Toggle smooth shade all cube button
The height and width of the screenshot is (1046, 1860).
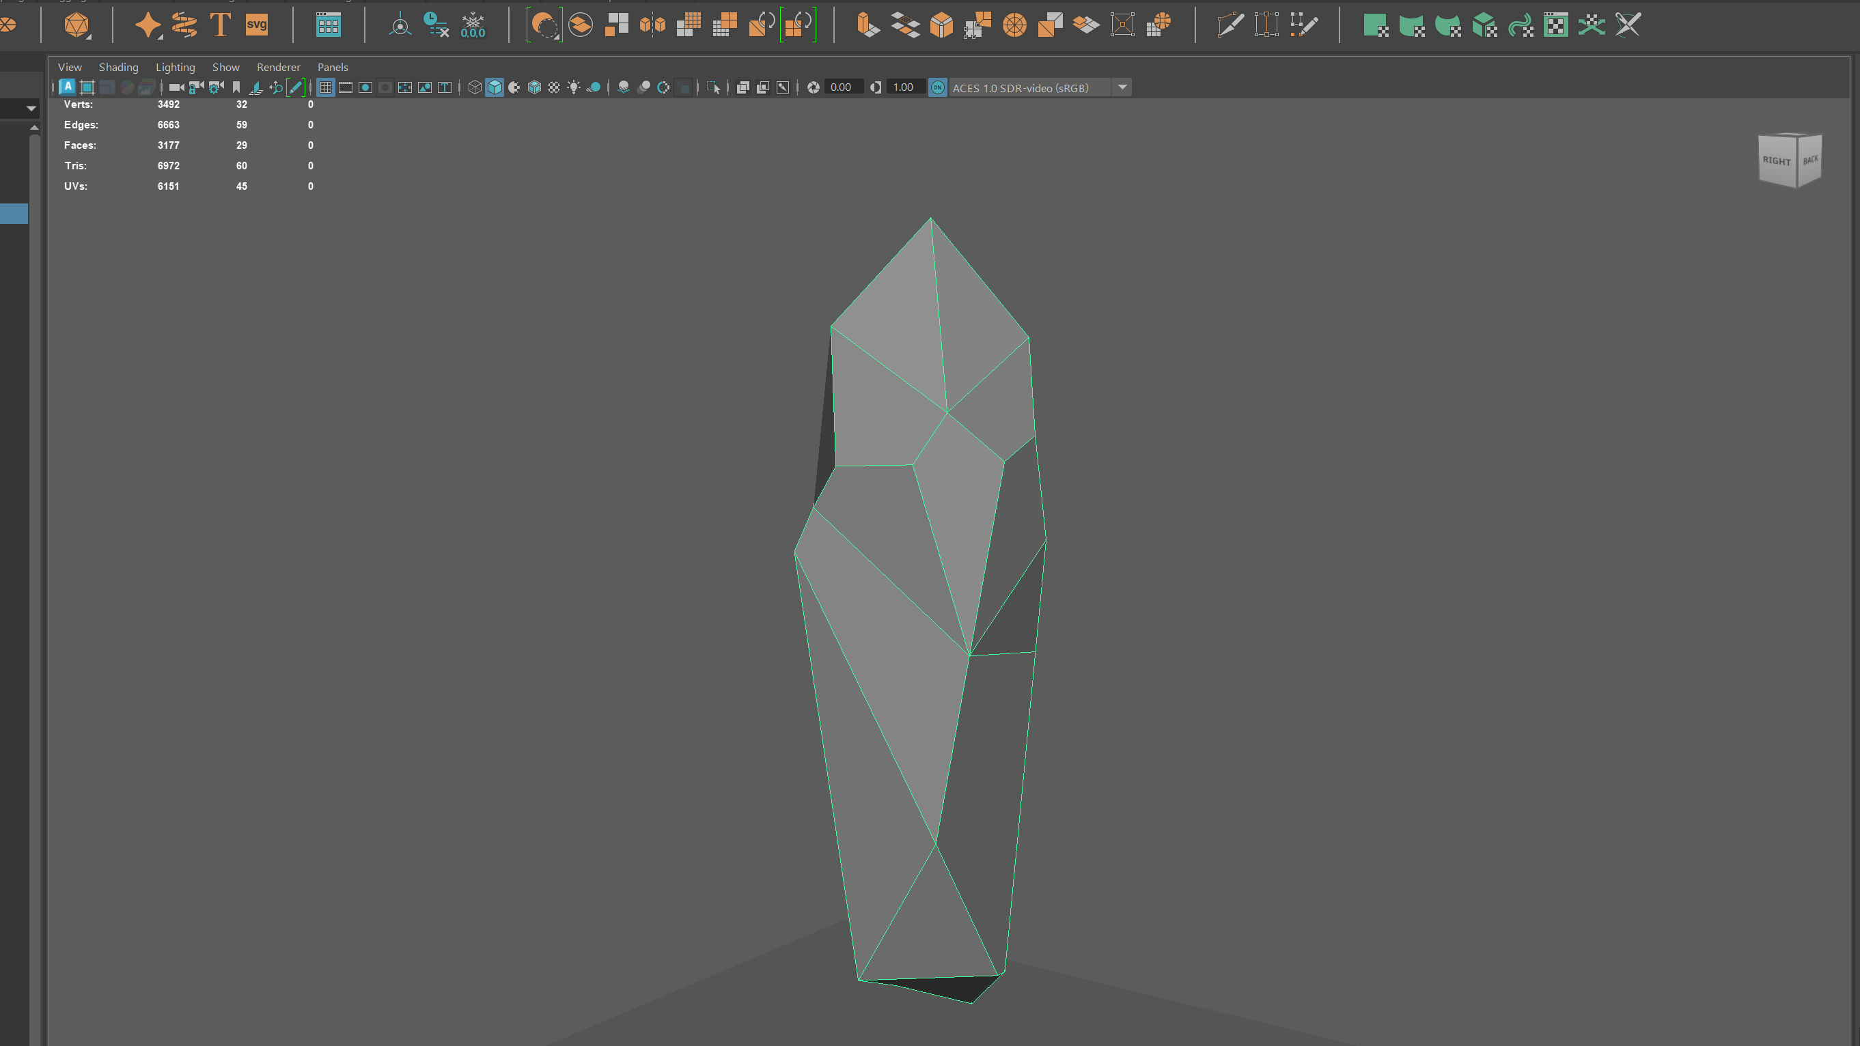point(495,87)
